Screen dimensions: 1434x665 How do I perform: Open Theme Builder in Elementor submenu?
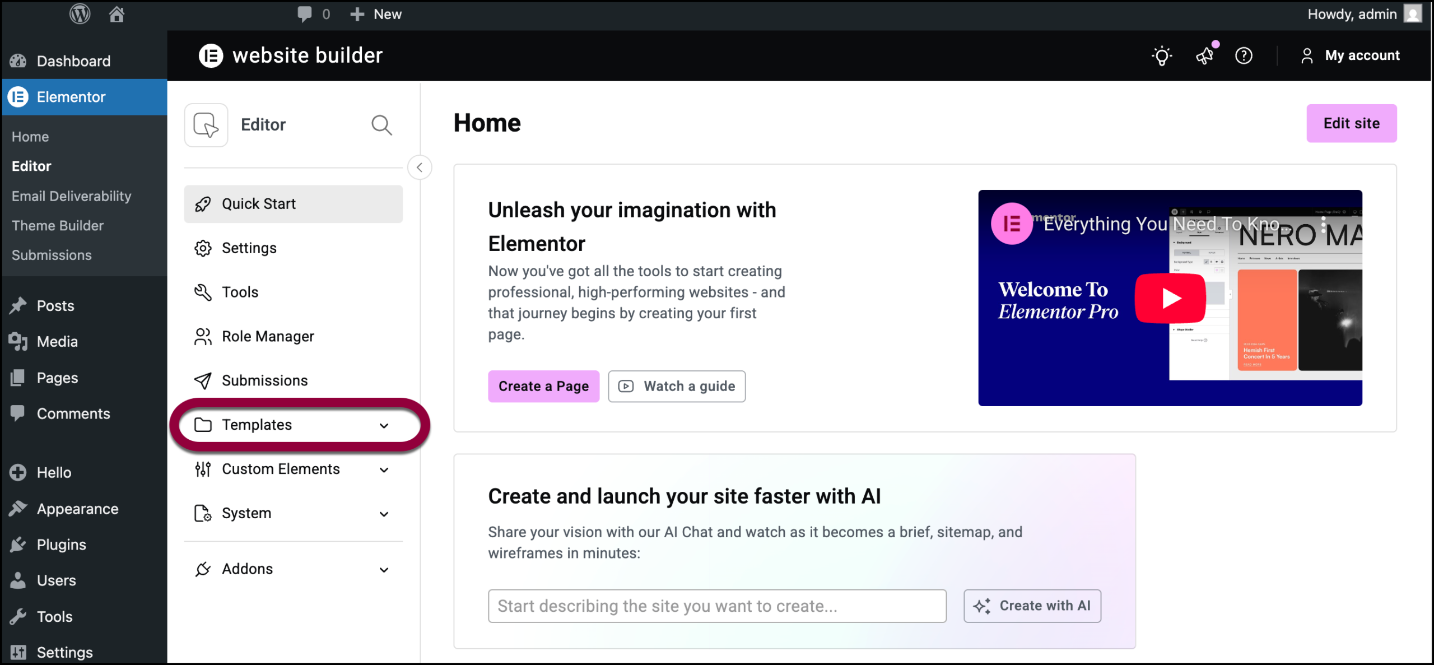tap(58, 225)
